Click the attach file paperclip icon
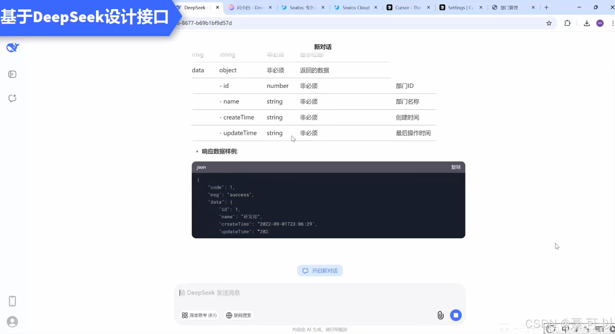This screenshot has width=615, height=334. coord(440,315)
